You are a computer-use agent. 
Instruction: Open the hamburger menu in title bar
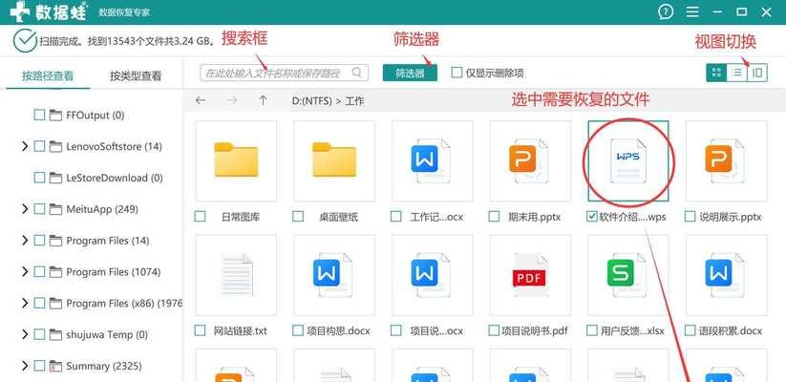[692, 11]
